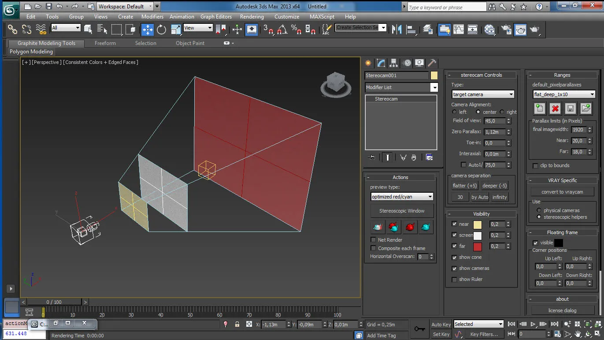Open the Curve Editor from toolbar
Screen dimensions: 604x340
pyautogui.click(x=459, y=30)
